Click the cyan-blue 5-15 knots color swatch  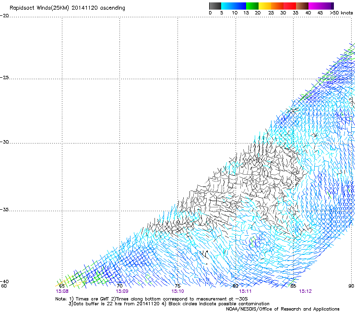(234, 6)
